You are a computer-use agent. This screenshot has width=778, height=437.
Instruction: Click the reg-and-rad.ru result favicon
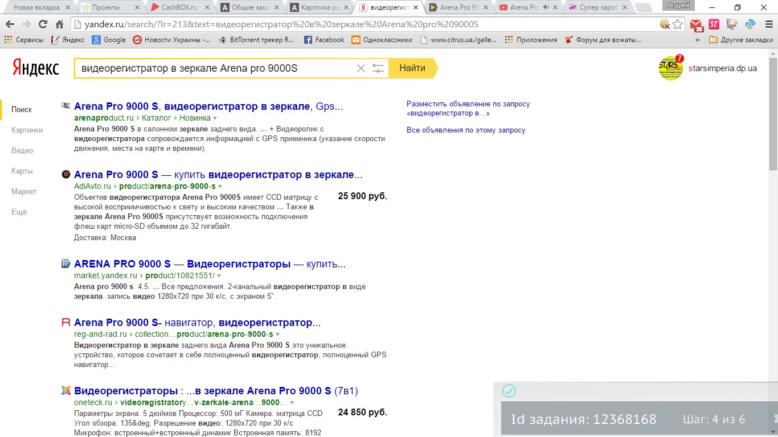(66, 322)
